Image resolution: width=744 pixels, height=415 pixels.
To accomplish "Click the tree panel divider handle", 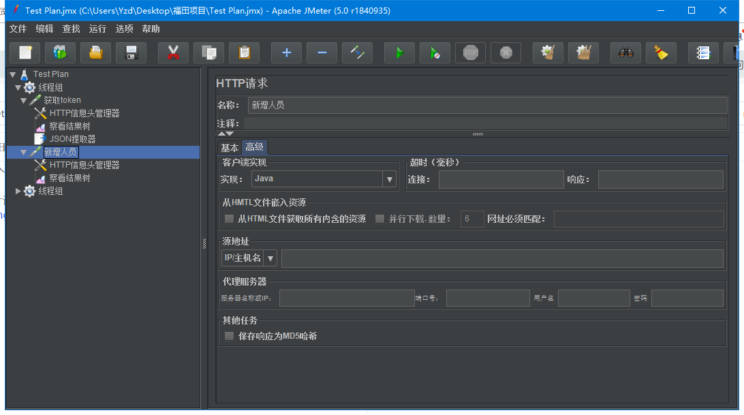I will click(204, 243).
